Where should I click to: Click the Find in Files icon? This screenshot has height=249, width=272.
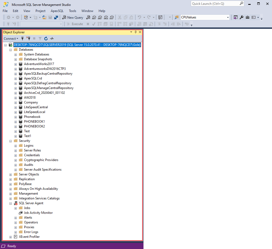coord(177,17)
